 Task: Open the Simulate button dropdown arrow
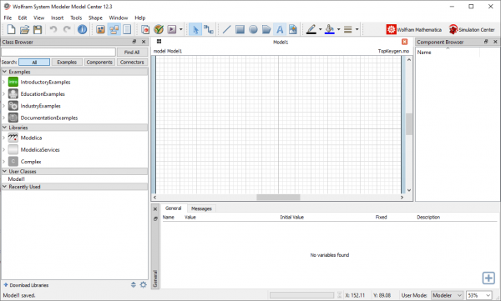181,30
